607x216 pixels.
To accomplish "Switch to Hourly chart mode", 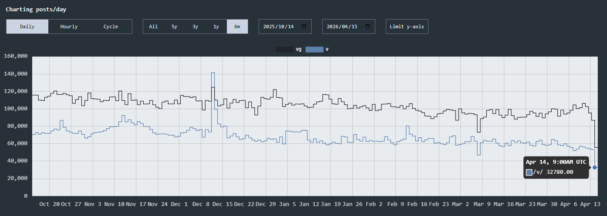I will pyautogui.click(x=69, y=27).
